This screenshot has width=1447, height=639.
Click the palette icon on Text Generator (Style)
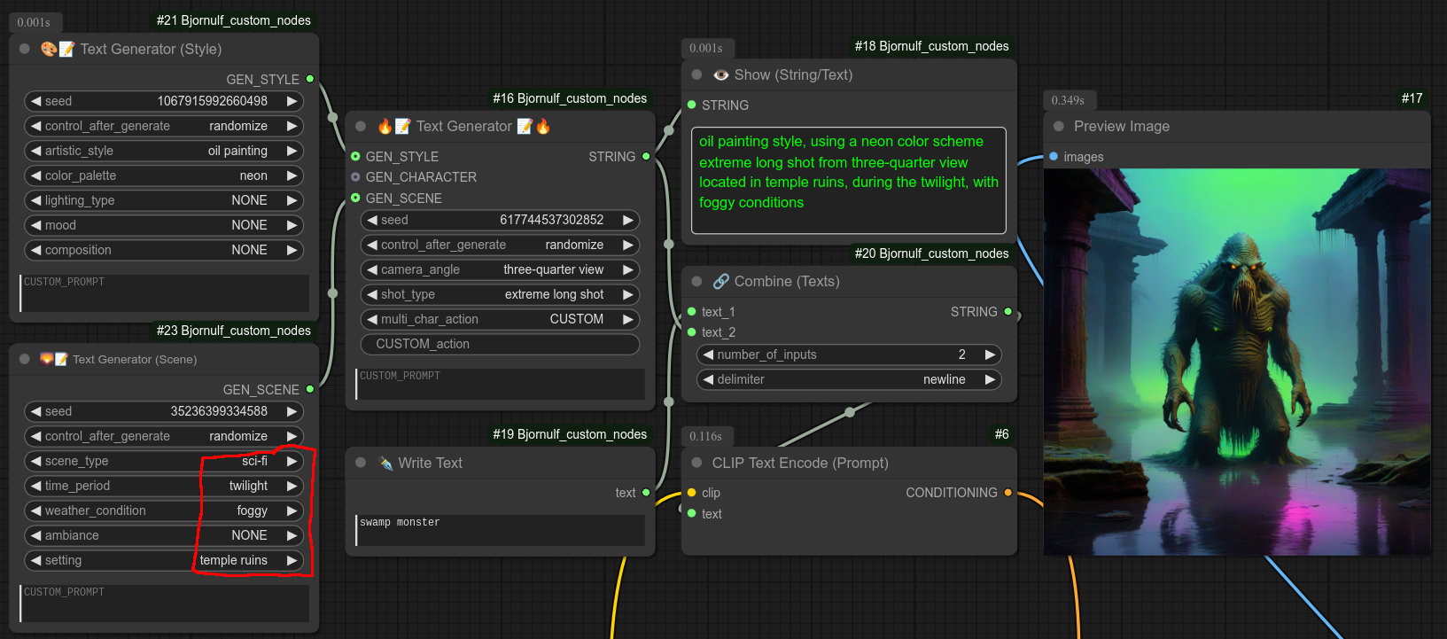pos(49,50)
